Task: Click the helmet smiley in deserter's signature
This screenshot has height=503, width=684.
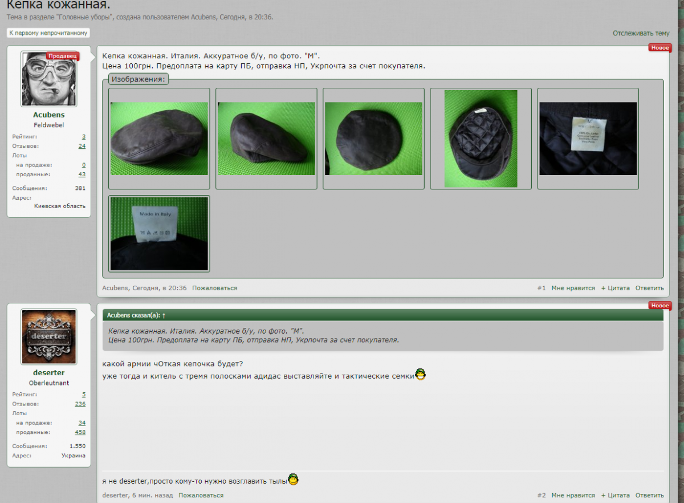Action: click(x=293, y=480)
